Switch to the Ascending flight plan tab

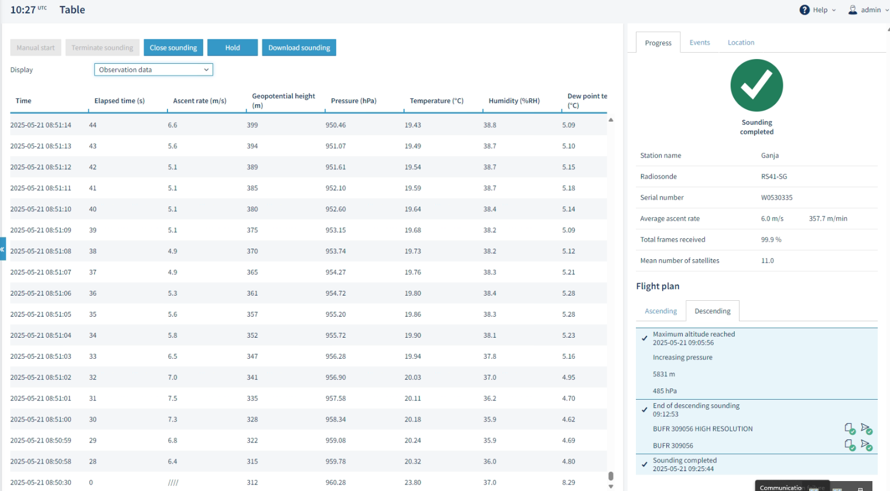(x=660, y=311)
